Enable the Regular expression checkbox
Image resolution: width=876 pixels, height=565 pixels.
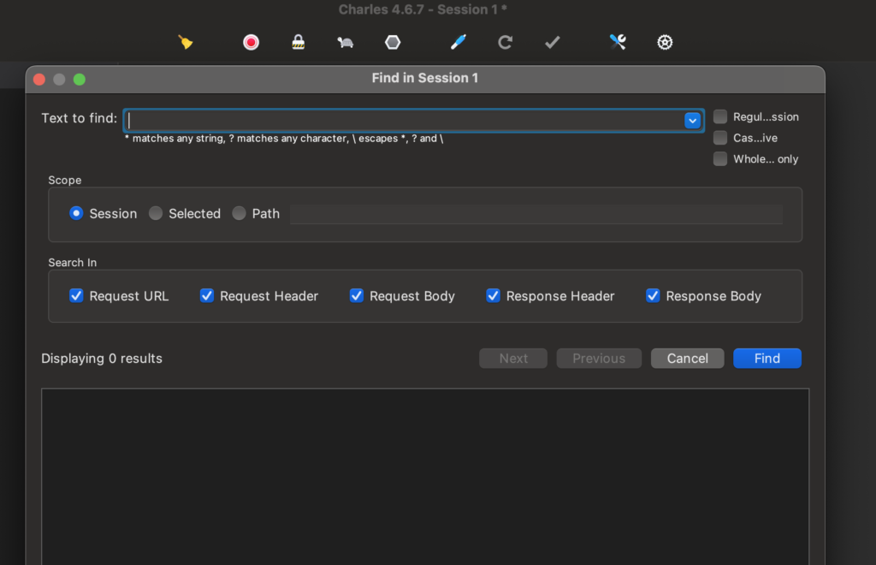[720, 117]
